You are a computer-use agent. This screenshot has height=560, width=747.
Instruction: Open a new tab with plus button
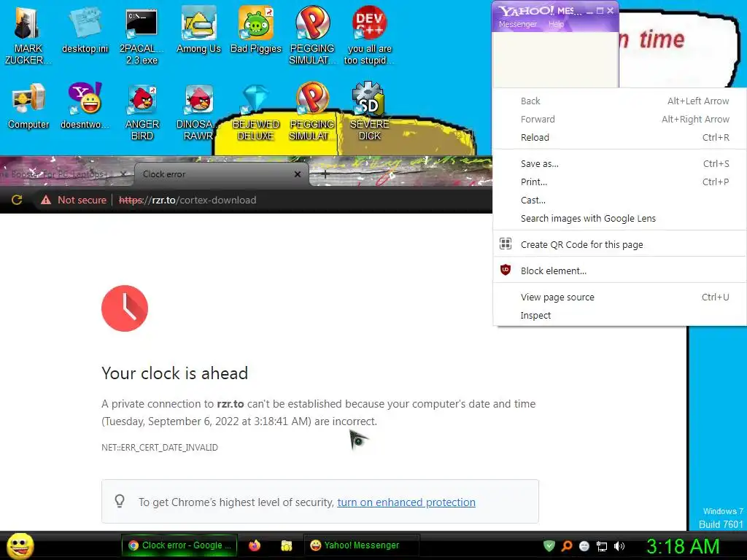325,174
